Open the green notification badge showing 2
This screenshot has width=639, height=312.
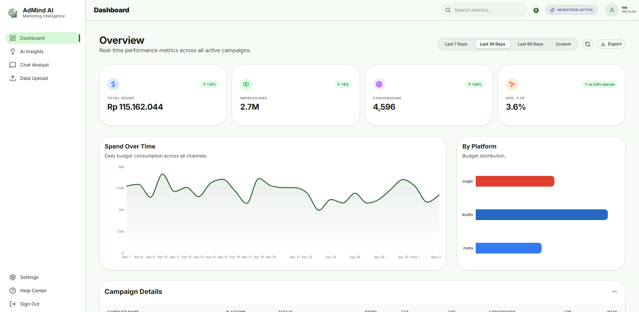[536, 10]
